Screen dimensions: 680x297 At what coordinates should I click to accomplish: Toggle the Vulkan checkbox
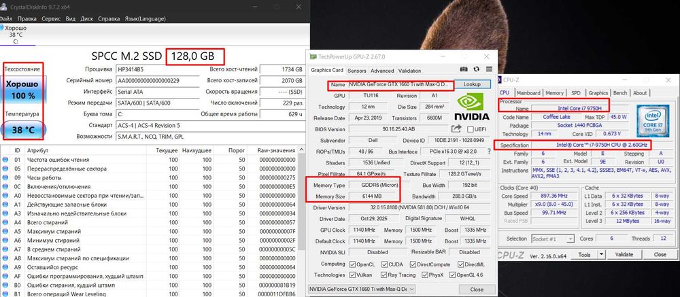click(352, 275)
